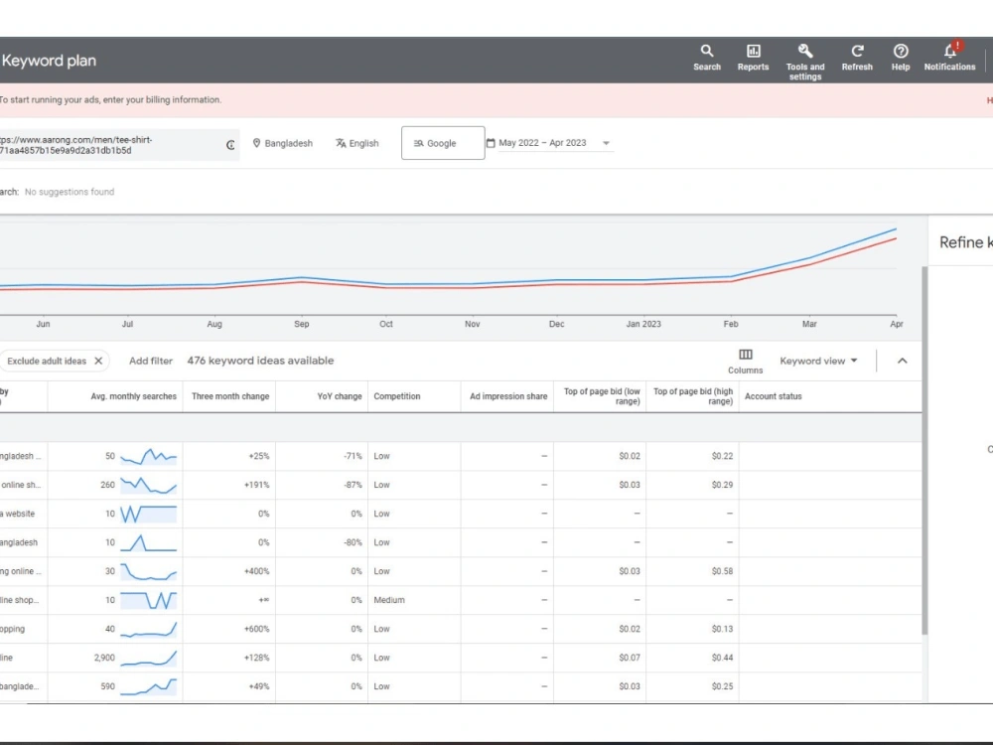The image size is (993, 745).
Task: Sort by Three month change column
Action: (230, 396)
